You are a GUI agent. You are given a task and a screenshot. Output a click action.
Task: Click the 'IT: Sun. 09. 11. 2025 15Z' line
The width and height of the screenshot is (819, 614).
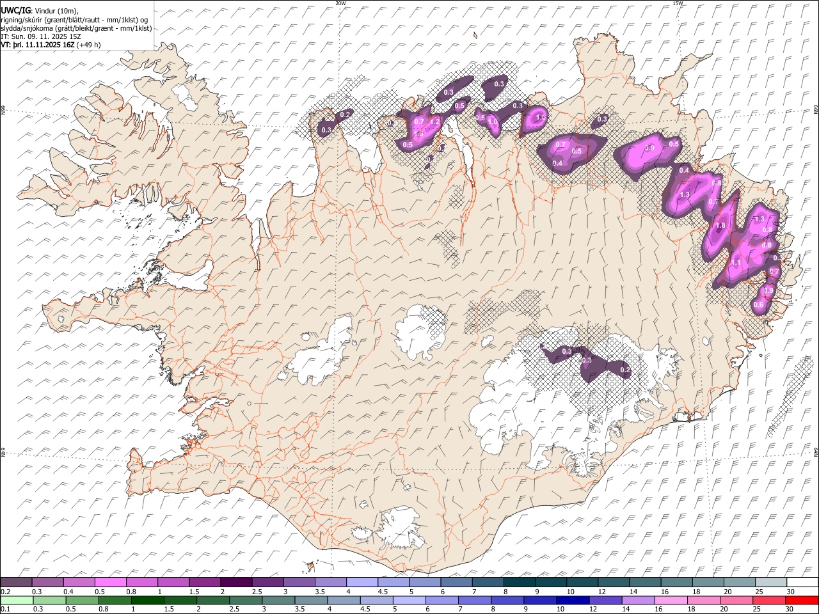tap(41, 36)
